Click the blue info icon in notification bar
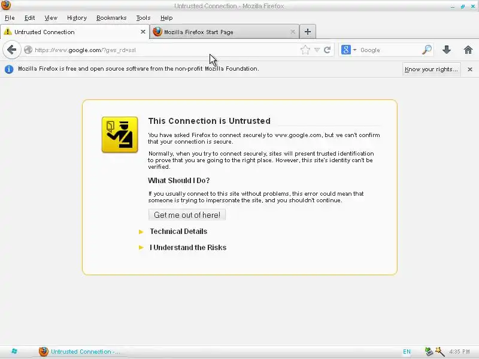 click(9, 69)
